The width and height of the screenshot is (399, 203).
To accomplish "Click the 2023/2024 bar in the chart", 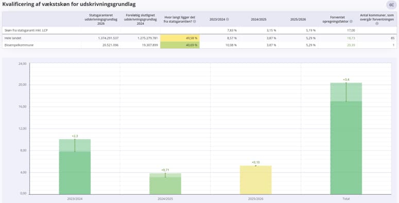I will (x=75, y=167).
